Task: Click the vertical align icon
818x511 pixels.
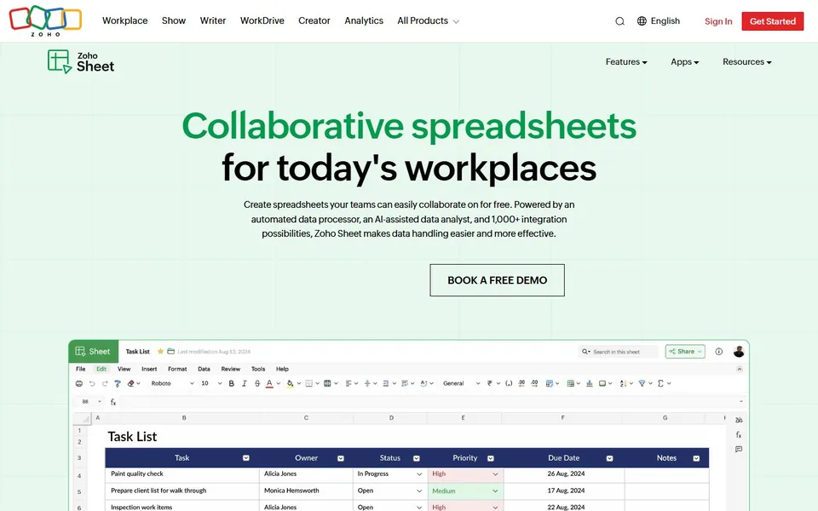Action: tap(367, 383)
